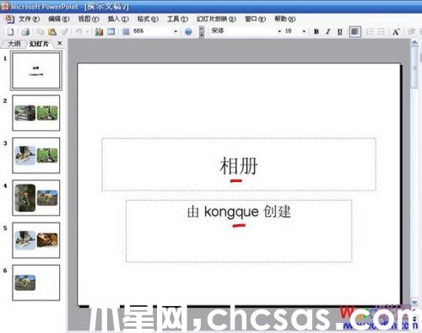The width and height of the screenshot is (422, 333).
Task: Open the 窗口 (Window) menu
Action: click(x=255, y=19)
